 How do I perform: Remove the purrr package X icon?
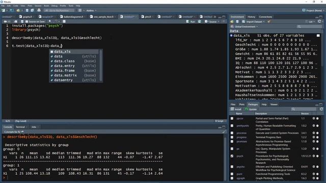click(x=317, y=174)
